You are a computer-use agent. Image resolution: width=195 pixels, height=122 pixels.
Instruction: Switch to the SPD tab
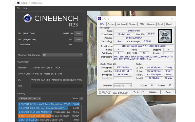(x=142, y=24)
